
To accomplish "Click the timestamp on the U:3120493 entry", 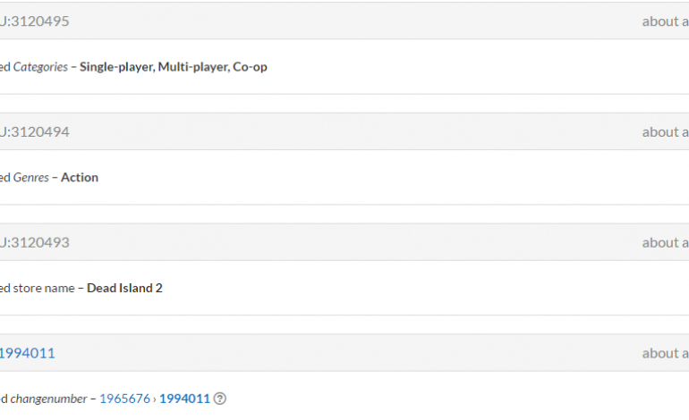I will tap(665, 242).
